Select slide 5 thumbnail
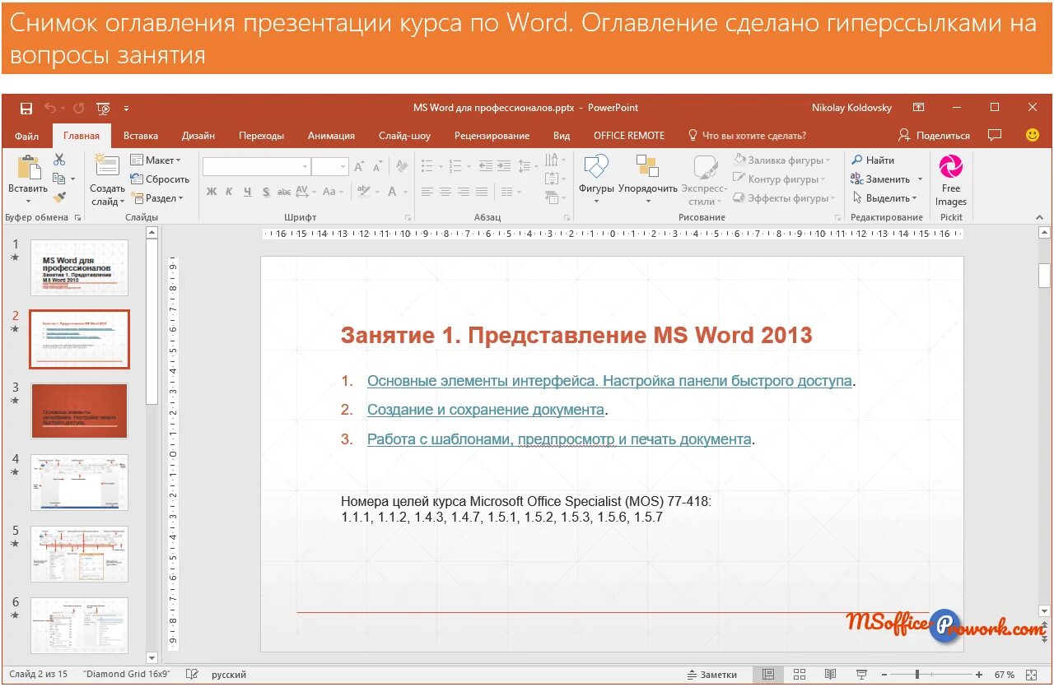Screen dimensions: 1054x687 (80, 554)
